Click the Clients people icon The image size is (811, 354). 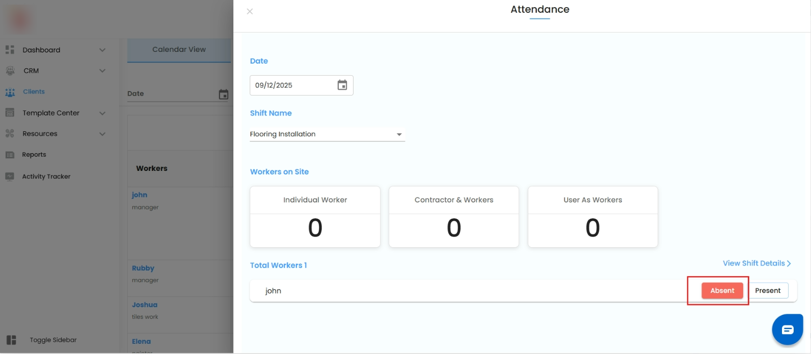tap(10, 92)
